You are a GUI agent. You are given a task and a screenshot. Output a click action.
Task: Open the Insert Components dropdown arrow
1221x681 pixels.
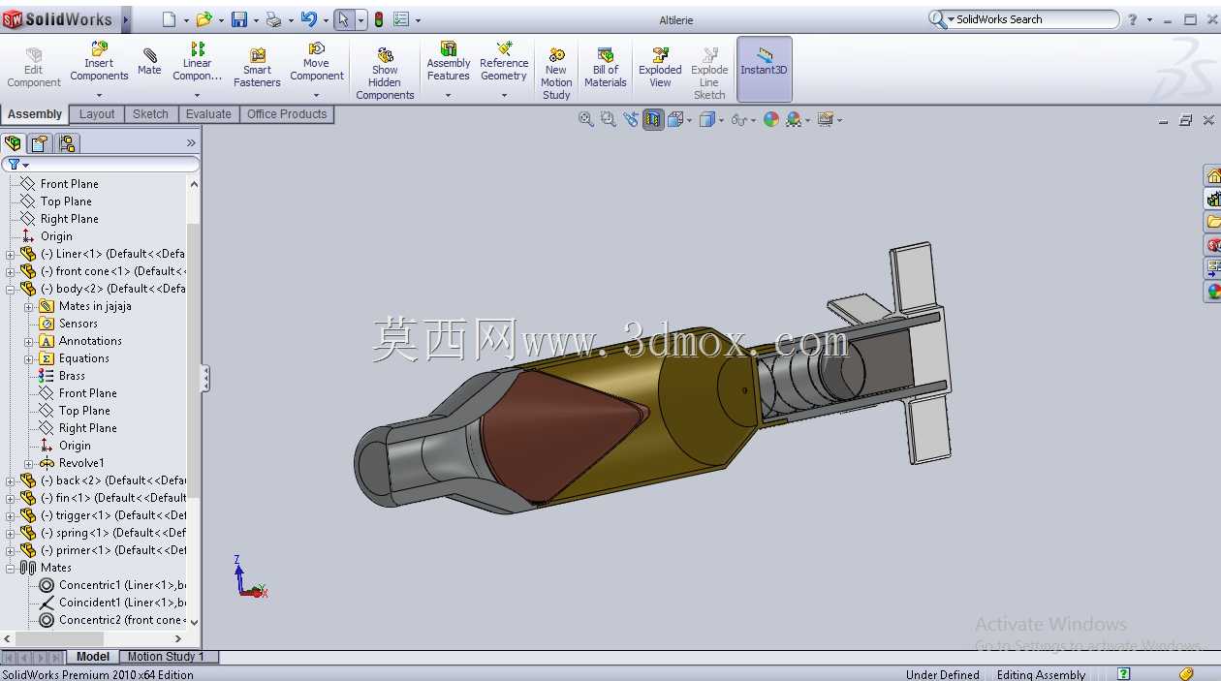tap(99, 95)
